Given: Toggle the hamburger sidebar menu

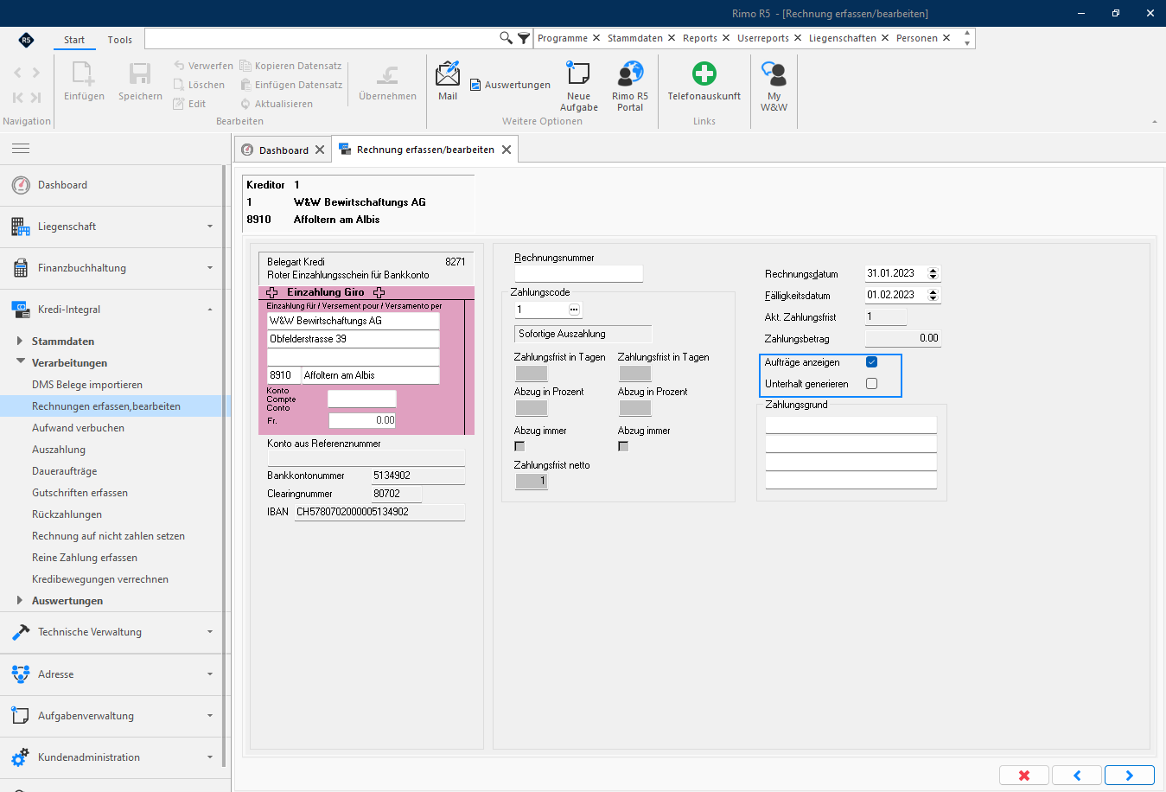Looking at the screenshot, I should (21, 149).
